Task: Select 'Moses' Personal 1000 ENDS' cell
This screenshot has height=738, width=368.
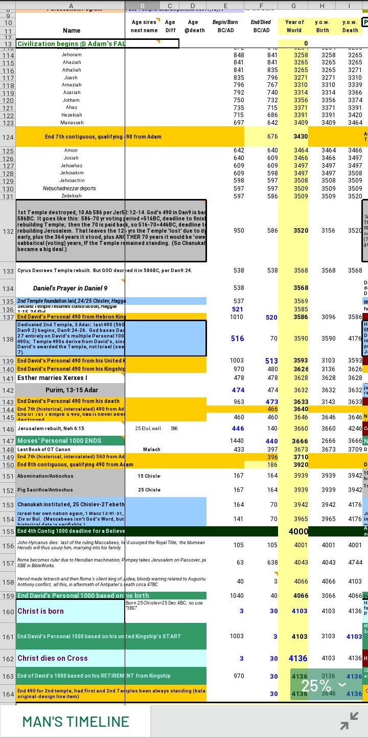Action: [71, 441]
